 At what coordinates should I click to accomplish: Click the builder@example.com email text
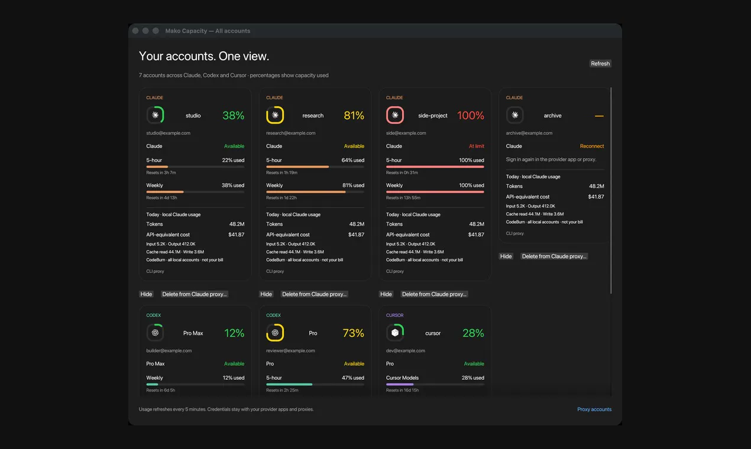[x=169, y=351]
